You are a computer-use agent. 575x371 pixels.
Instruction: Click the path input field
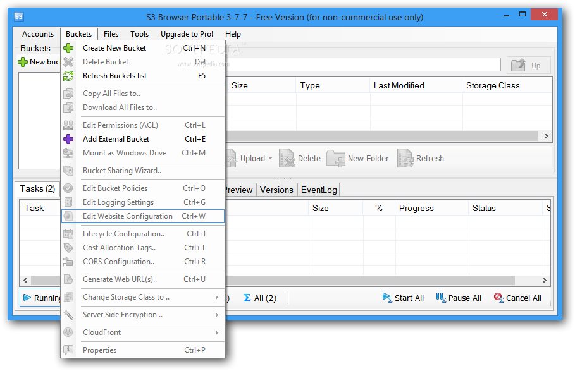click(x=363, y=64)
